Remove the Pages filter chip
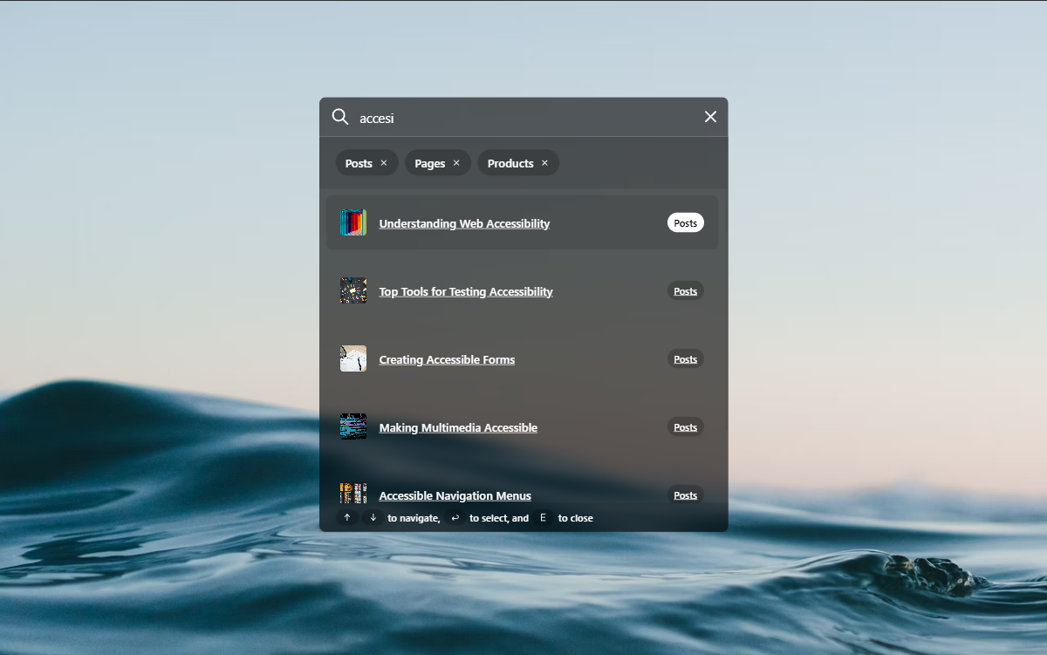The width and height of the screenshot is (1047, 655). pos(456,163)
